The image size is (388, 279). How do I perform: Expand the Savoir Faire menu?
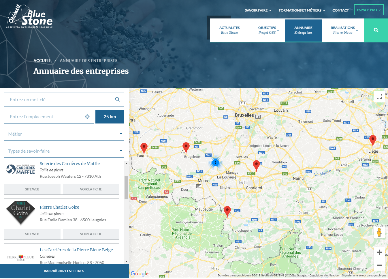coord(258,10)
